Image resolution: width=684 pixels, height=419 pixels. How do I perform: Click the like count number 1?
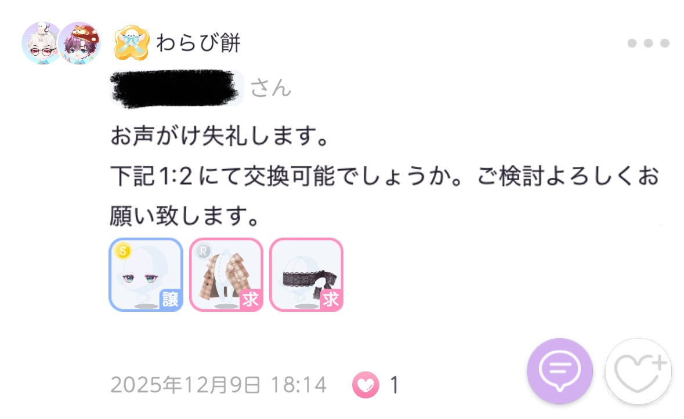tap(394, 385)
